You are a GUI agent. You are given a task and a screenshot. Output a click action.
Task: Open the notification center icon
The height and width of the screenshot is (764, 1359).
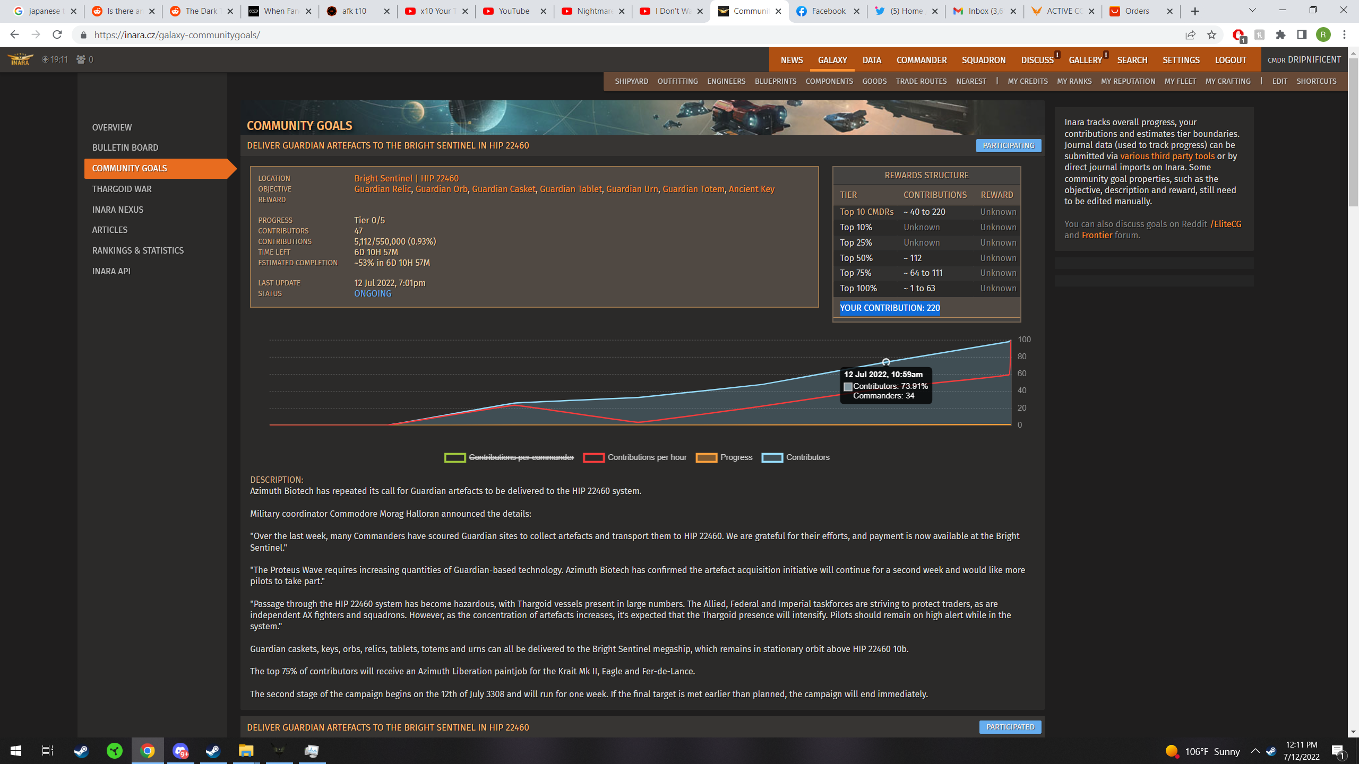point(1338,751)
